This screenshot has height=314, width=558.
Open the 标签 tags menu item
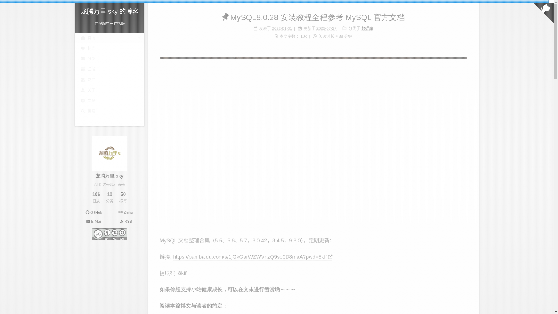pos(109,48)
